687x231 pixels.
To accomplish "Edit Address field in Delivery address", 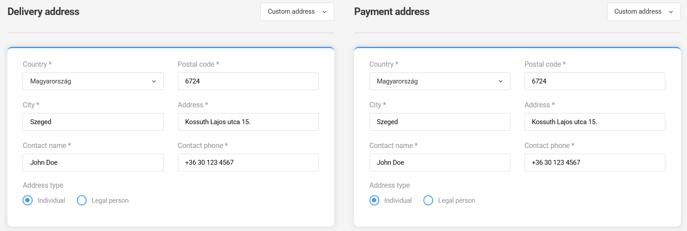I will click(x=248, y=122).
